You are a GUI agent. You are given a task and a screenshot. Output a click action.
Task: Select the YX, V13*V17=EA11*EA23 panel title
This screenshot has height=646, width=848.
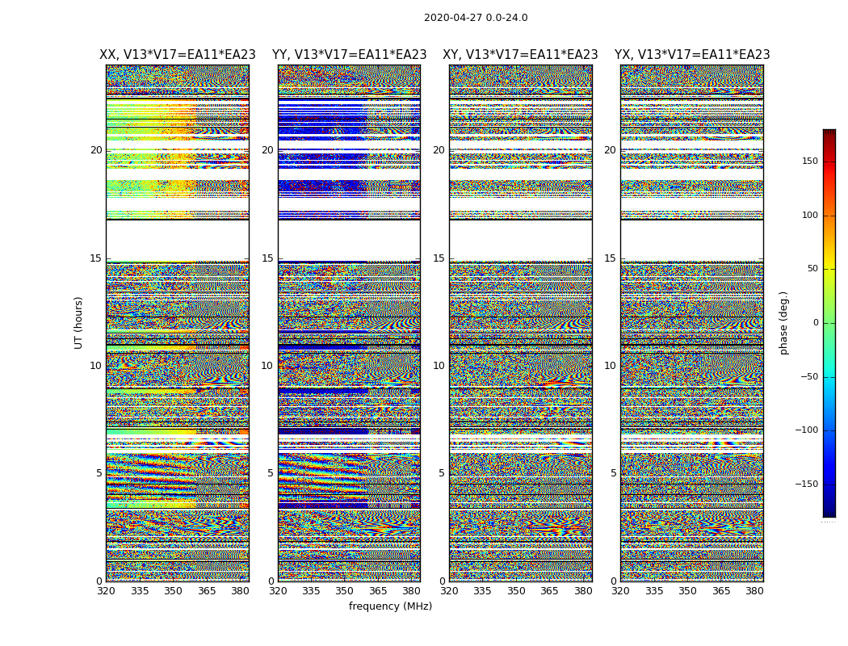coord(692,55)
